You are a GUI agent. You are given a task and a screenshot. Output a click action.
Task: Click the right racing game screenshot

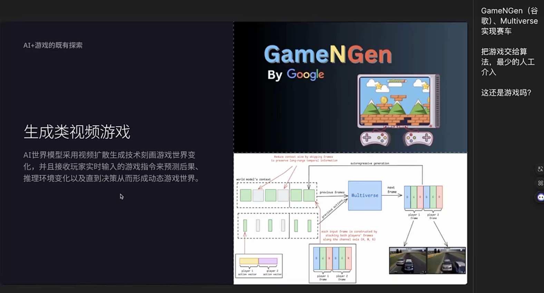click(x=446, y=261)
